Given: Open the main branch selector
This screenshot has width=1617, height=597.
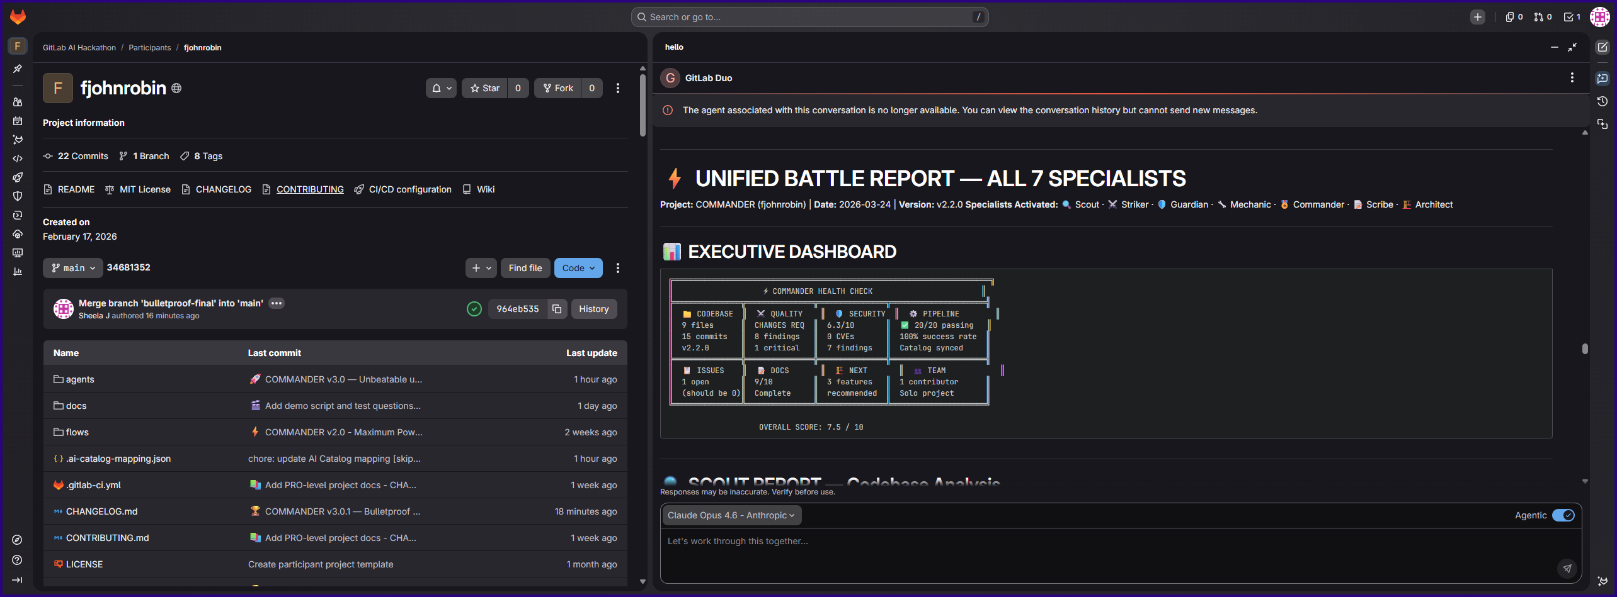Looking at the screenshot, I should pyautogui.click(x=73, y=268).
